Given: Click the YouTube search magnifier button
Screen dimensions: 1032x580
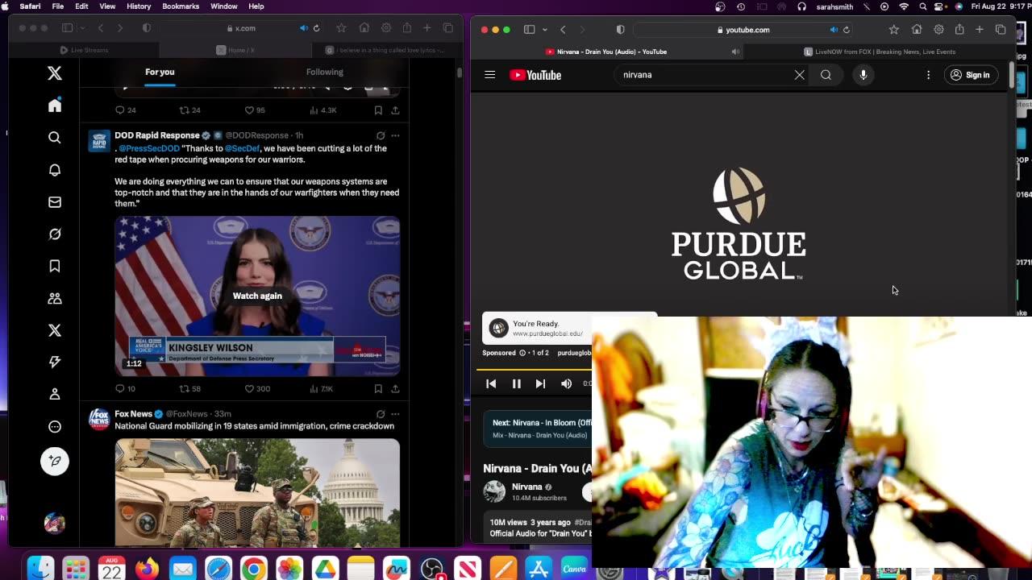Looking at the screenshot, I should pyautogui.click(x=826, y=75).
